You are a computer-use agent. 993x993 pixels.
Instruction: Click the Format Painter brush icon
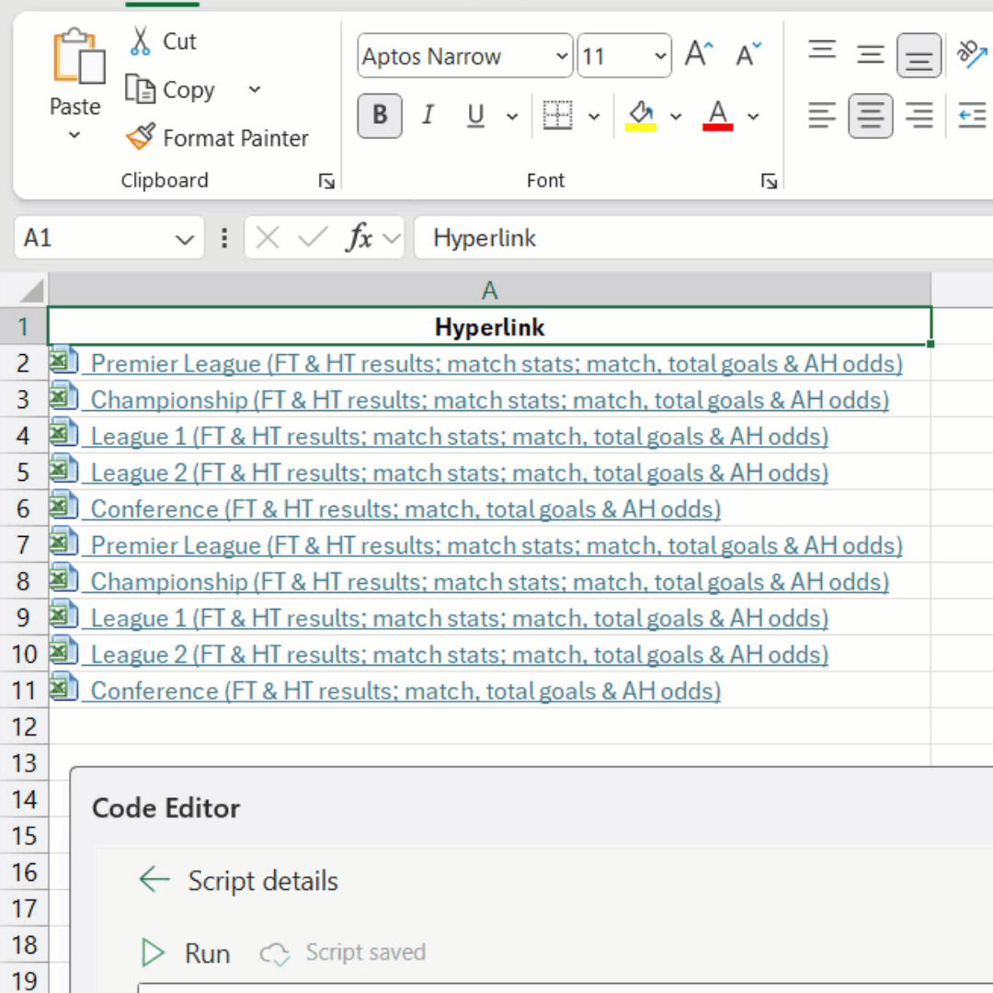click(x=141, y=138)
